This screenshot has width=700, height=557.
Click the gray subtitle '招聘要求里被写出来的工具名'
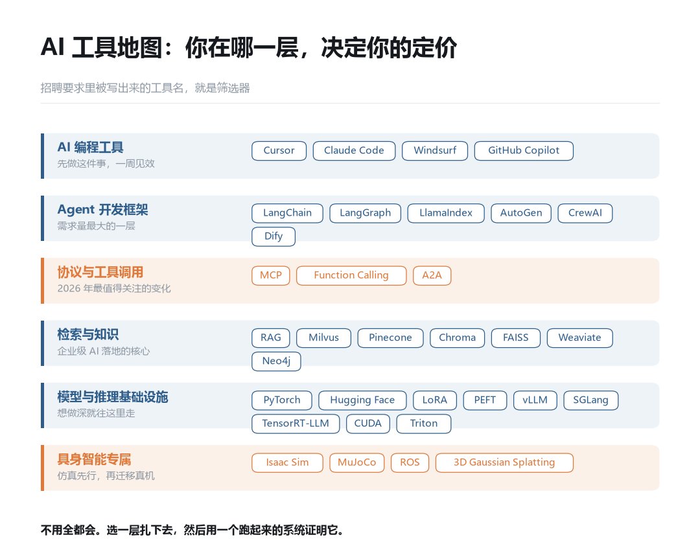pyautogui.click(x=111, y=88)
